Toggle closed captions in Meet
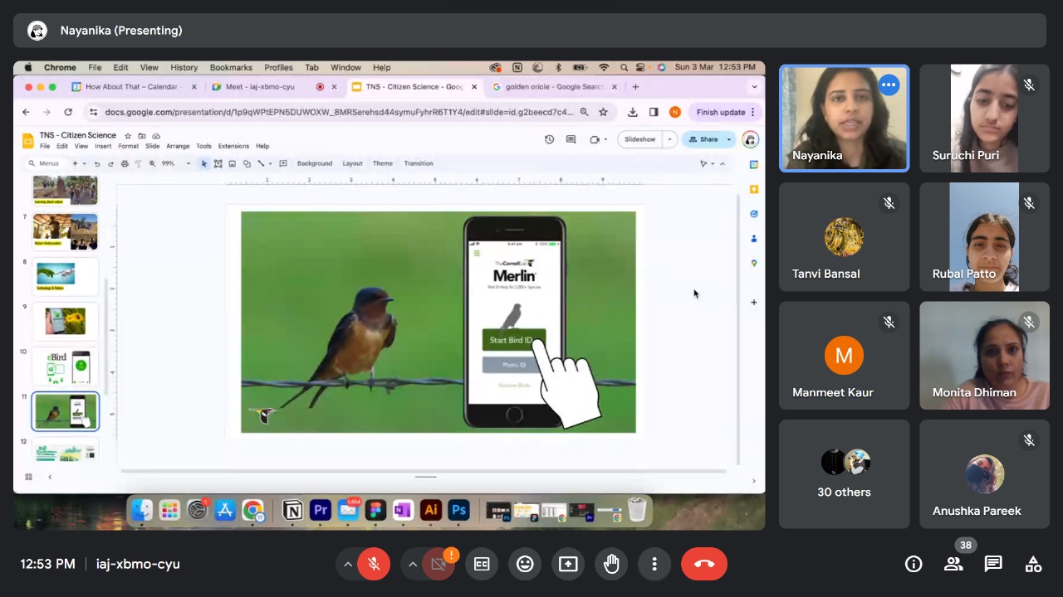 (x=482, y=564)
